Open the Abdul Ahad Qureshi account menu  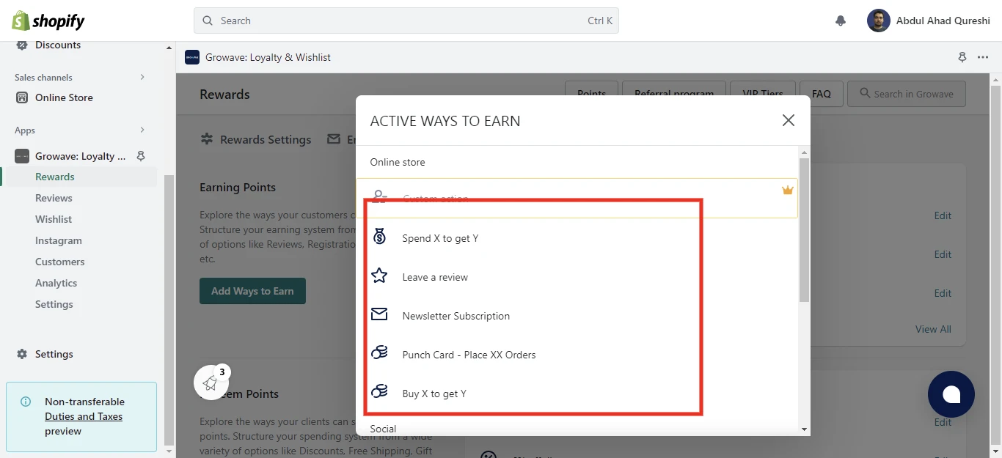pos(929,21)
